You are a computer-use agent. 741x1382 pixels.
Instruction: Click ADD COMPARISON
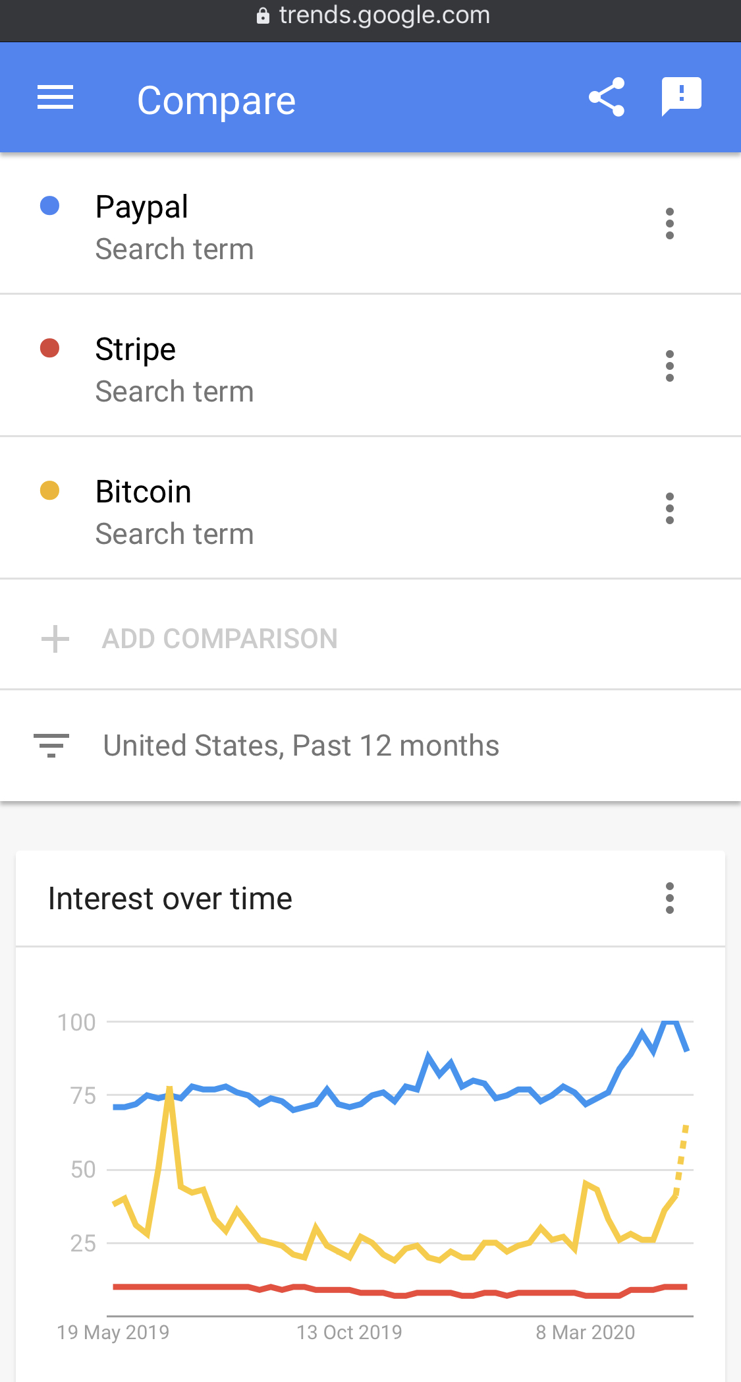point(220,639)
